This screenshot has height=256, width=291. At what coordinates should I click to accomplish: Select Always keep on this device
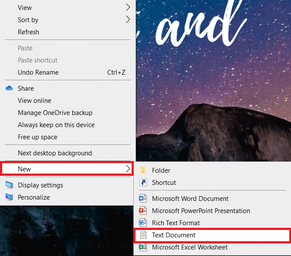[x=56, y=125]
